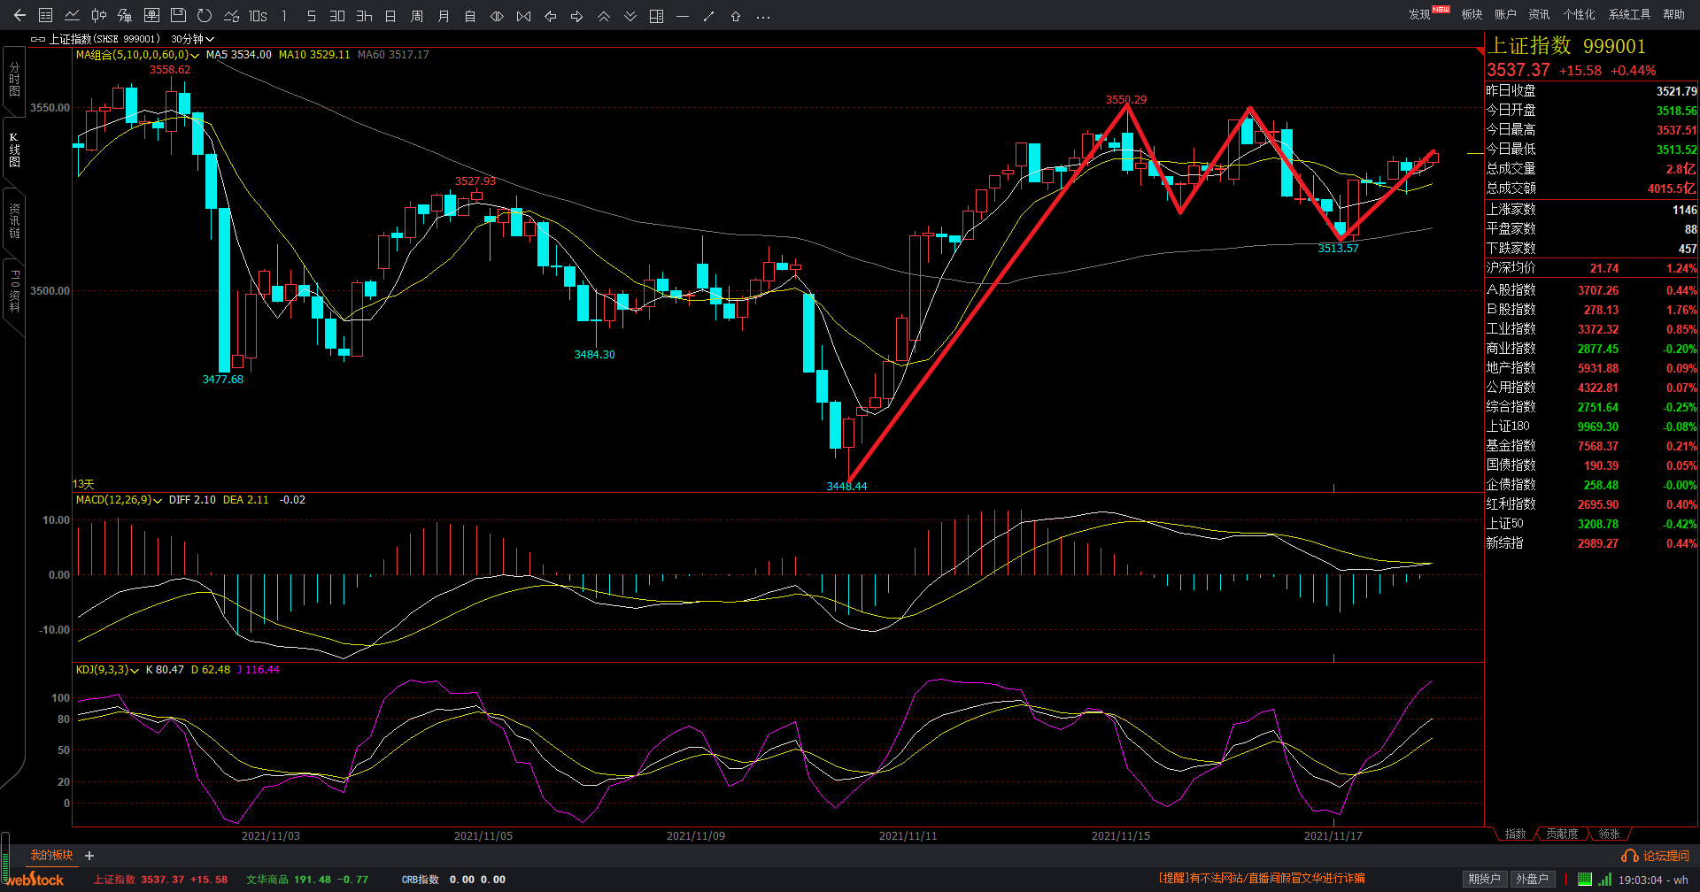The height and width of the screenshot is (892, 1700).
Task: Select the trend line drawing tool
Action: pos(708,16)
